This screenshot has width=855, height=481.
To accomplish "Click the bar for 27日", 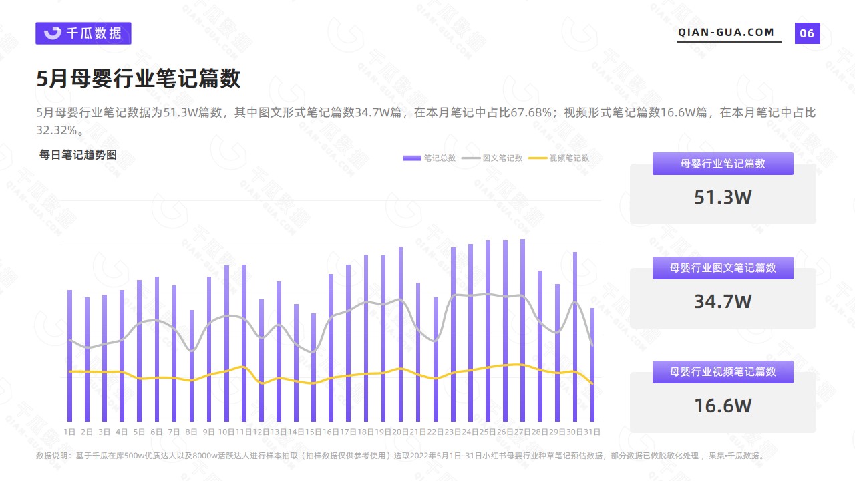I will [x=522, y=330].
